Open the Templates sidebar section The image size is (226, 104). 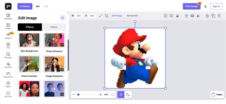[x=8, y=16]
